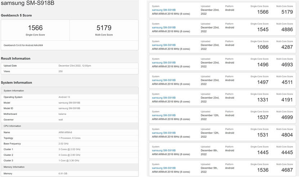Click the samsung SM-S918B page title

[28, 3]
